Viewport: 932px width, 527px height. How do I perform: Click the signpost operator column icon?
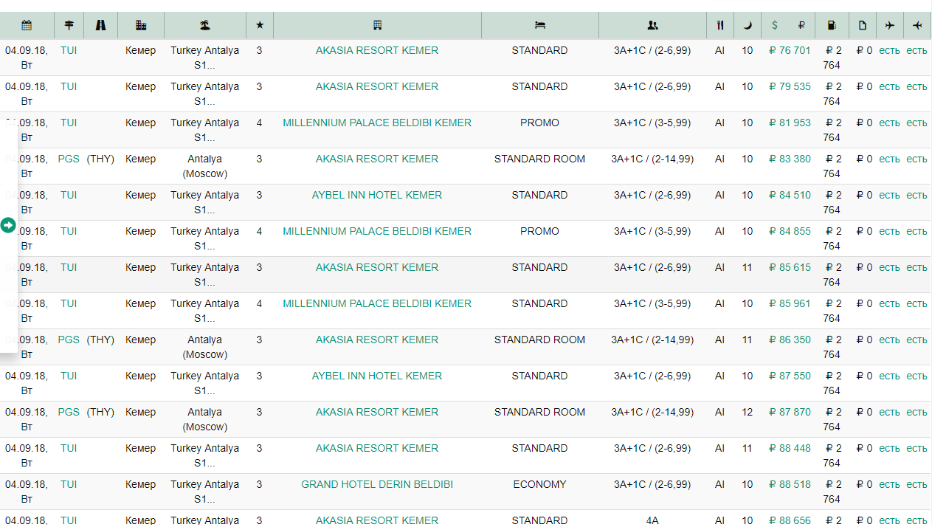click(x=69, y=25)
